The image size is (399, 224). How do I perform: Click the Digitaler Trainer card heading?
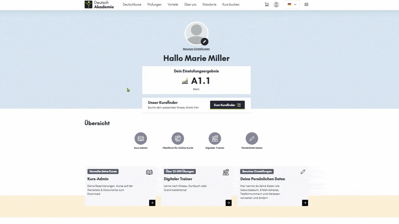[x=178, y=179]
